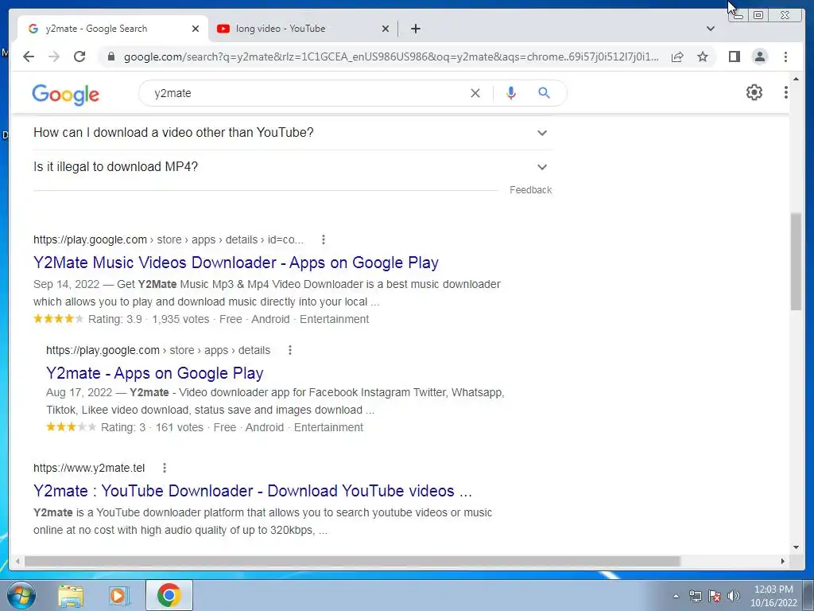This screenshot has width=814, height=611.
Task: Submit search with magnifier icon
Action: point(544,93)
